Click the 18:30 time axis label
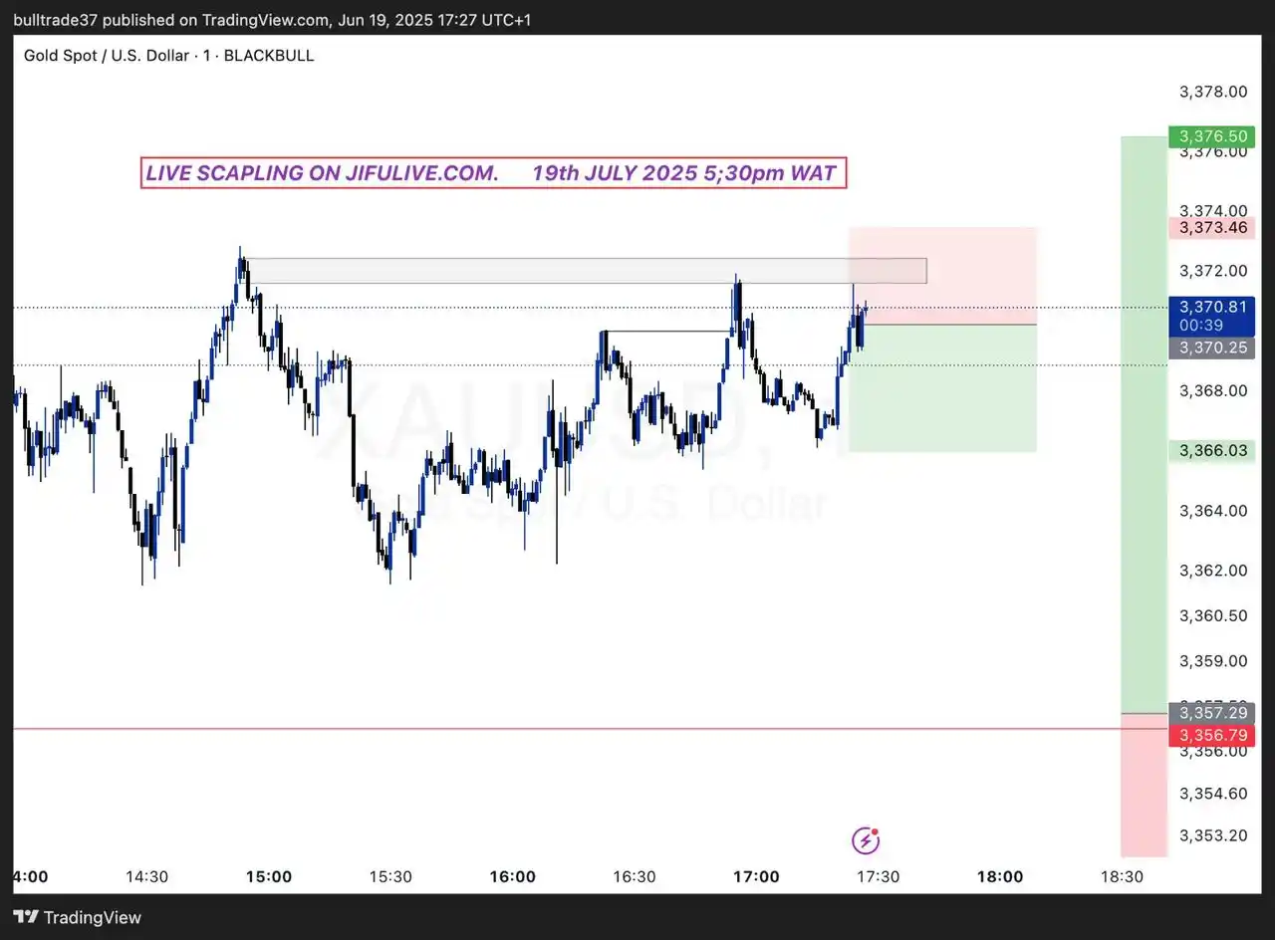1275x940 pixels. 1122,877
